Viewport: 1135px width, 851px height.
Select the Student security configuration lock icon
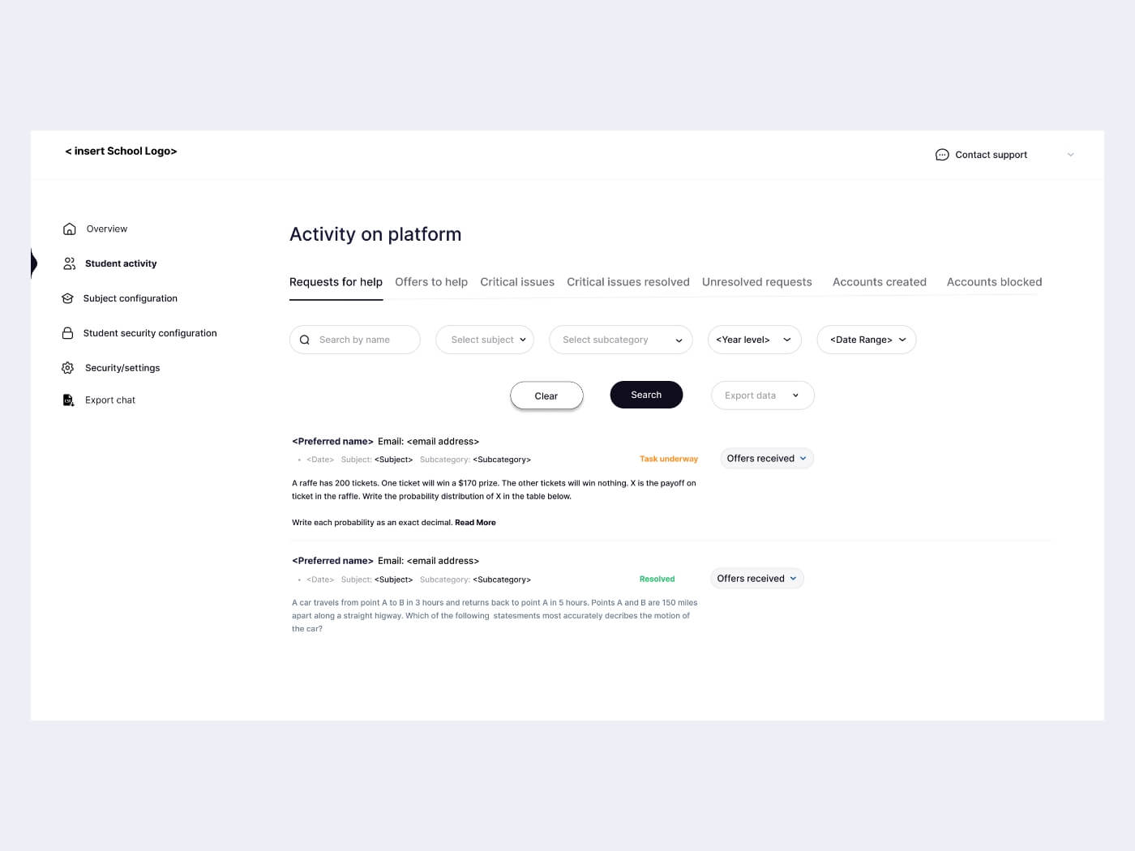point(67,332)
